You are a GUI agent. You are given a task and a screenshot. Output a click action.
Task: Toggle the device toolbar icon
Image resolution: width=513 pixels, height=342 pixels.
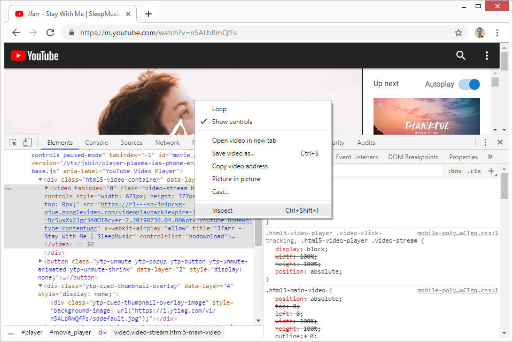27,143
